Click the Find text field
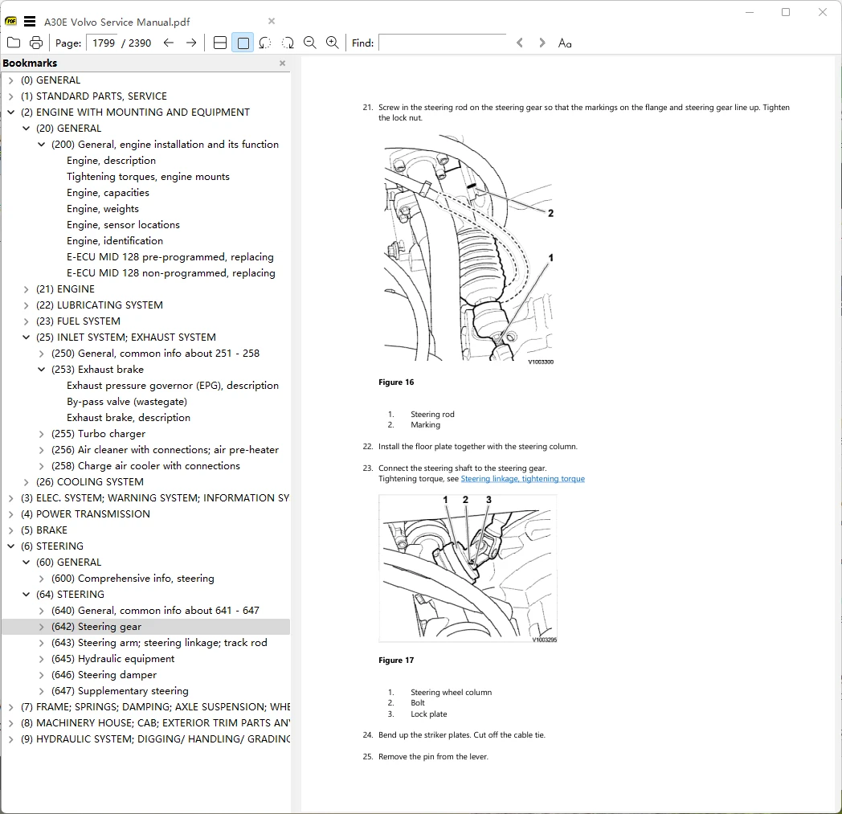 (x=443, y=43)
